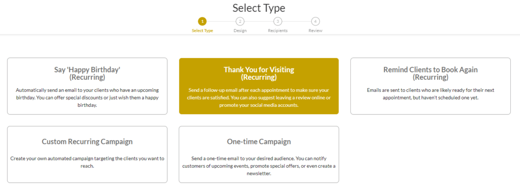This screenshot has height=189, width=520.
Task: Jump to step 2 circle icon
Action: click(x=240, y=21)
